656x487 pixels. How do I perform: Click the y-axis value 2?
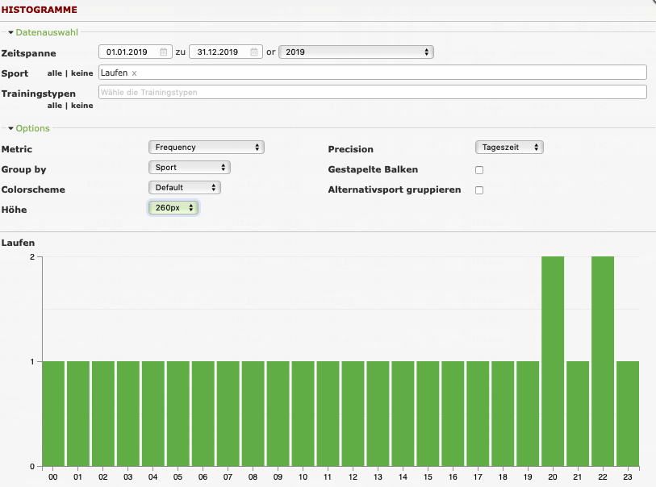pos(32,256)
